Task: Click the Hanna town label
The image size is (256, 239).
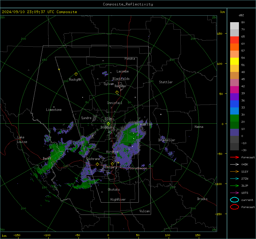Action: click(x=199, y=127)
